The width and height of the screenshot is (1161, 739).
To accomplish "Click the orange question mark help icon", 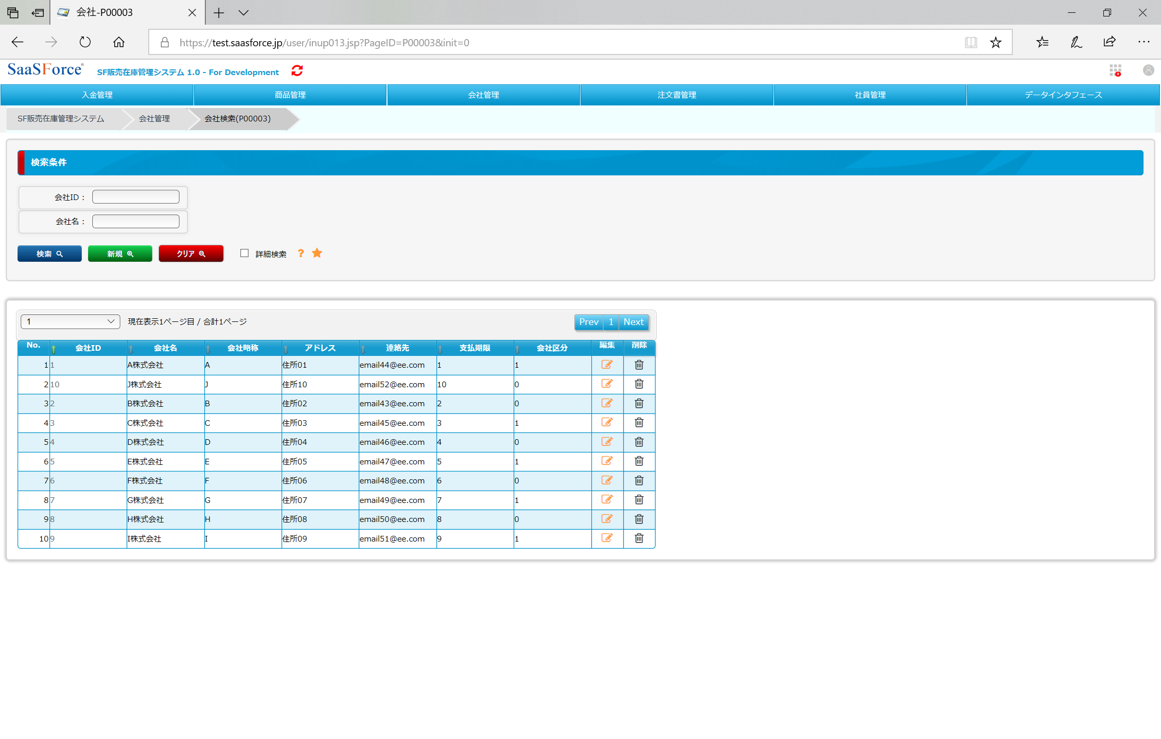I will (x=301, y=254).
